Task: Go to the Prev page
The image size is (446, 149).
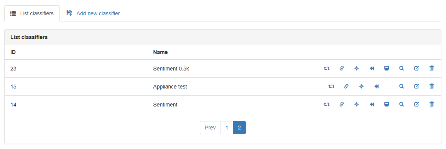Action: click(x=210, y=128)
